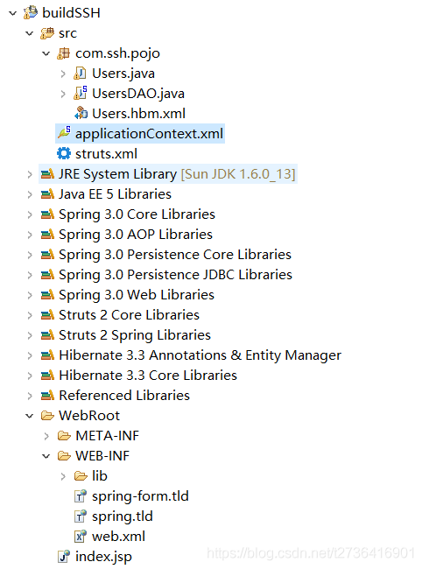Expand the Referenced Libraries node
The image size is (422, 569).
tap(30, 396)
